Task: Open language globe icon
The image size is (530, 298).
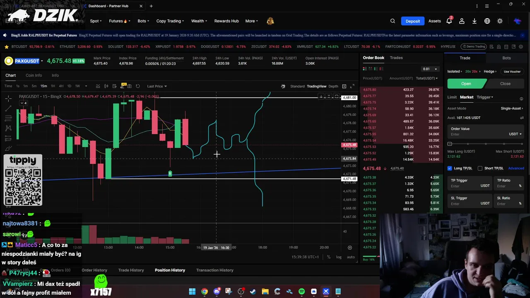Action: click(487, 21)
